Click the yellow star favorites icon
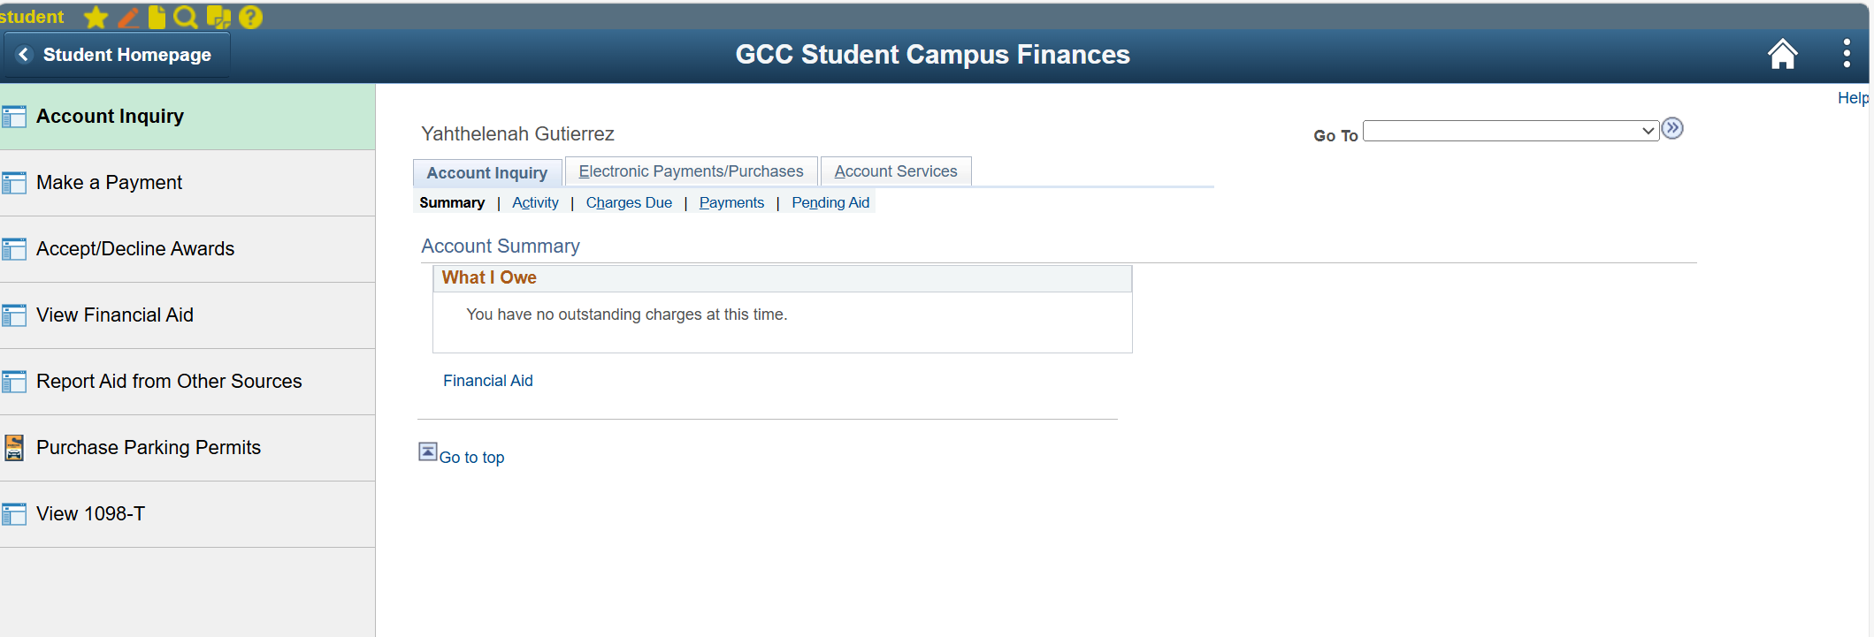The height and width of the screenshot is (637, 1874). coord(96,17)
